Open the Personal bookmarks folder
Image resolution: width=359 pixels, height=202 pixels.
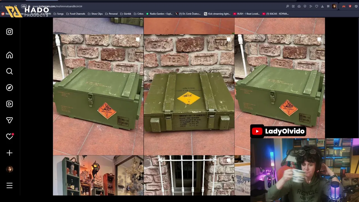tap(111, 13)
